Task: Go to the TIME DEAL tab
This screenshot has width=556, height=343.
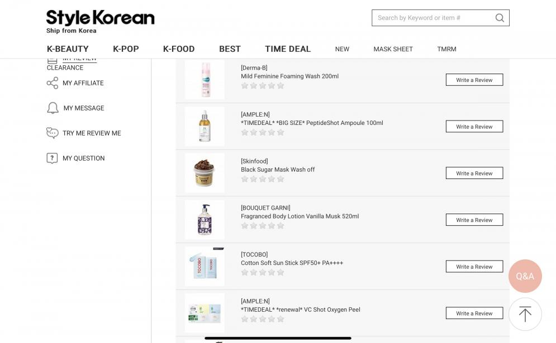Action: pyautogui.click(x=288, y=49)
